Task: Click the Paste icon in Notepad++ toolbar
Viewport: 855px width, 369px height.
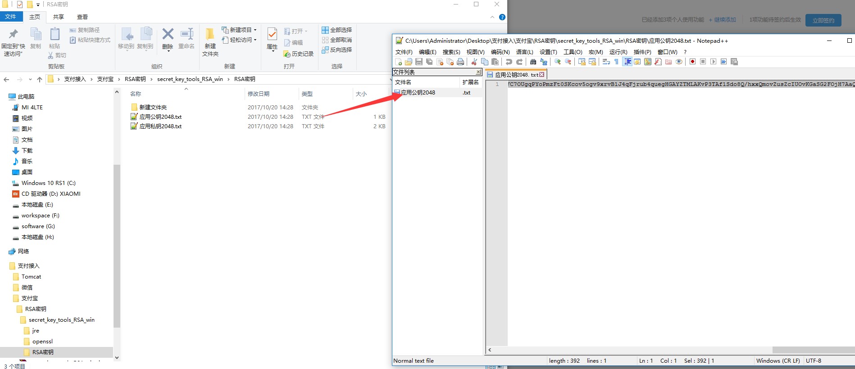Action: tap(495, 62)
